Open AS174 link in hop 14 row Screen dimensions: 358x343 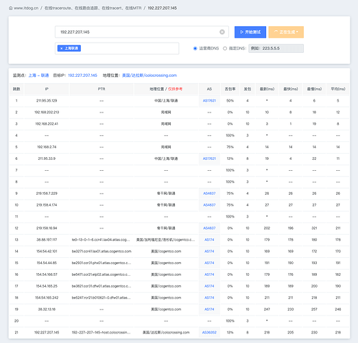pos(209,251)
